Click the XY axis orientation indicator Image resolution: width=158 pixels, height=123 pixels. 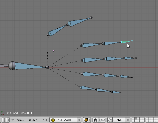pos(3,113)
